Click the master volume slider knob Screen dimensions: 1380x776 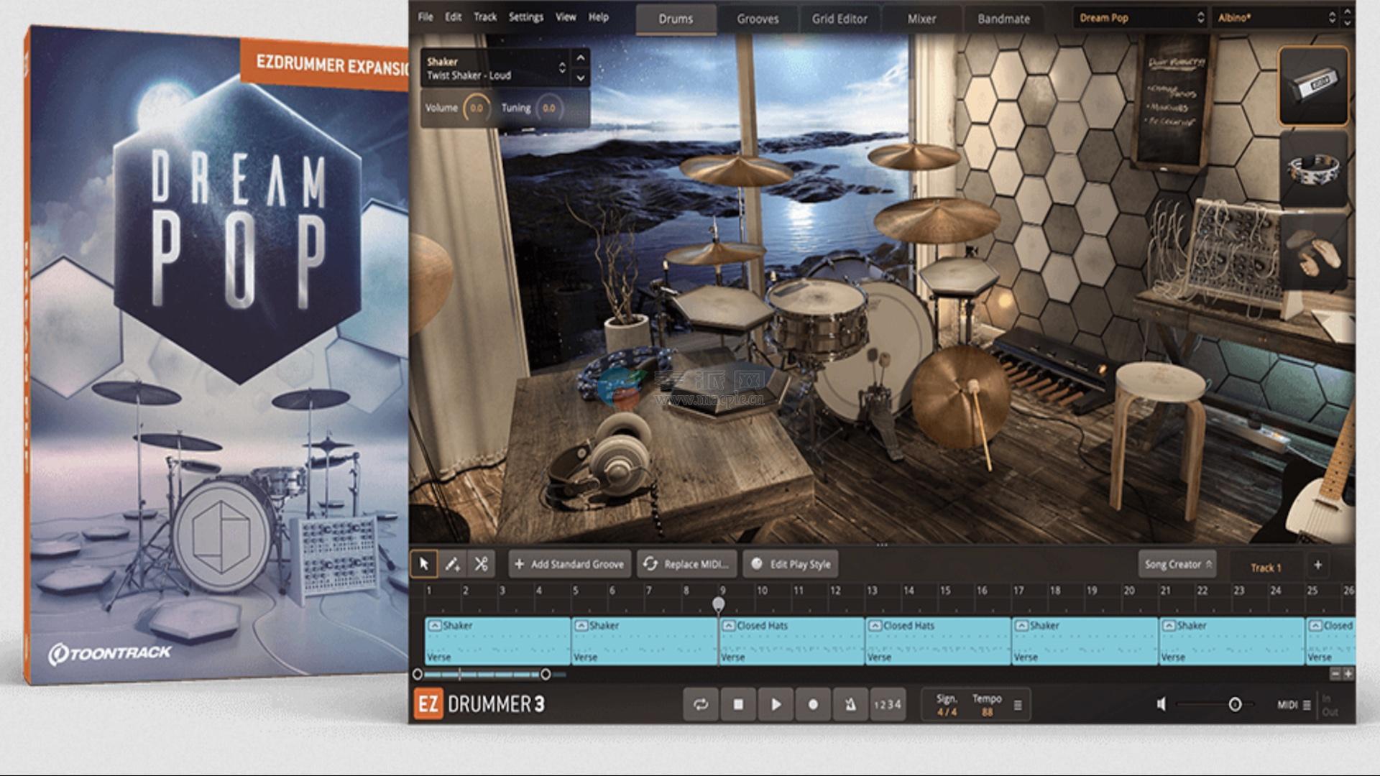click(x=1235, y=704)
